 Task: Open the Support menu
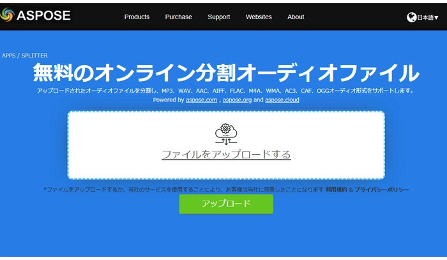click(x=219, y=17)
